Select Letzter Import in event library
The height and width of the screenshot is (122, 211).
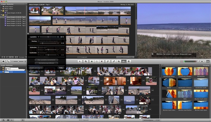click(9, 7)
